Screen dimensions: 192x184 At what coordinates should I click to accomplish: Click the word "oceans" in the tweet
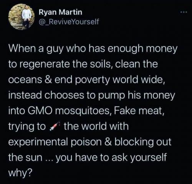coord(25,80)
